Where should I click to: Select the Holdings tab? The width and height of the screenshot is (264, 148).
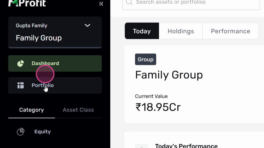(x=181, y=31)
